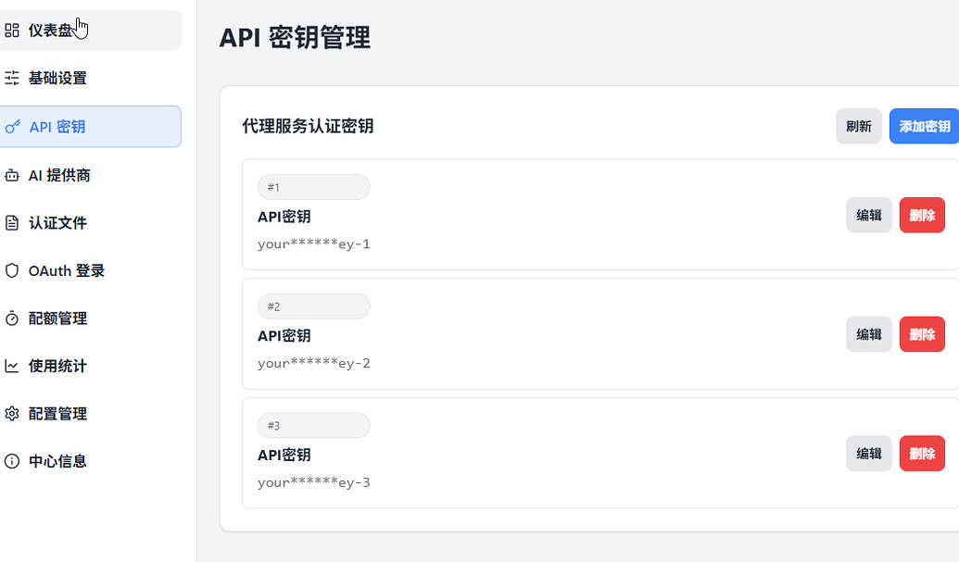Go to 配额管理
The image size is (959, 562).
[91, 318]
